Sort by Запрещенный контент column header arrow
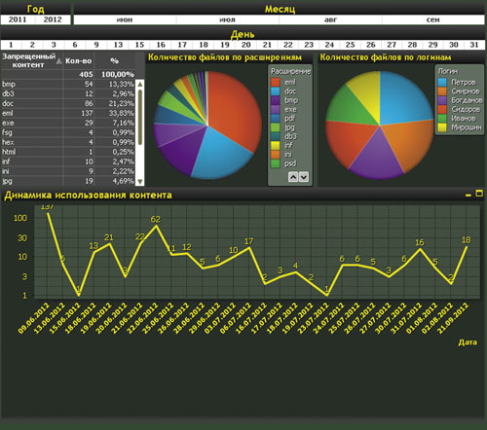This screenshot has height=430, width=487. (59, 61)
